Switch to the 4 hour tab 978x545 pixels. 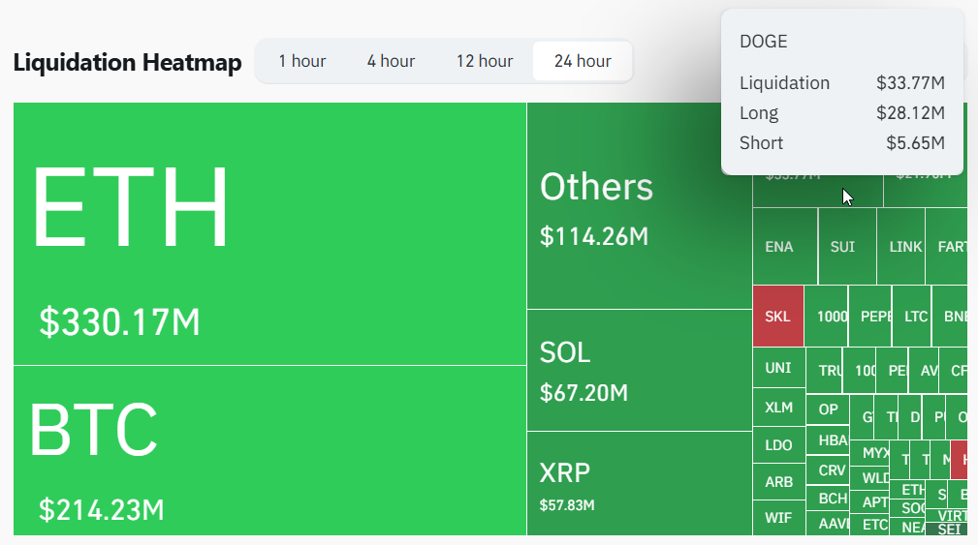click(x=391, y=61)
